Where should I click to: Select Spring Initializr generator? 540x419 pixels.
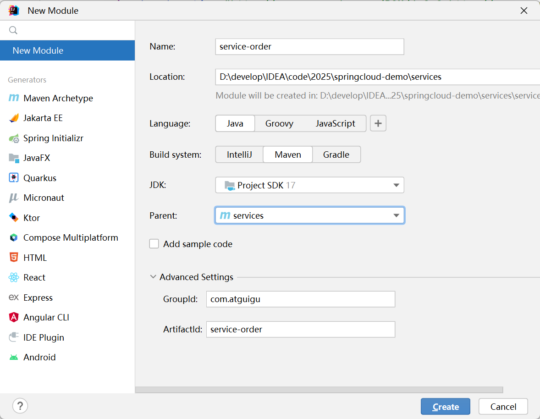[67, 138]
